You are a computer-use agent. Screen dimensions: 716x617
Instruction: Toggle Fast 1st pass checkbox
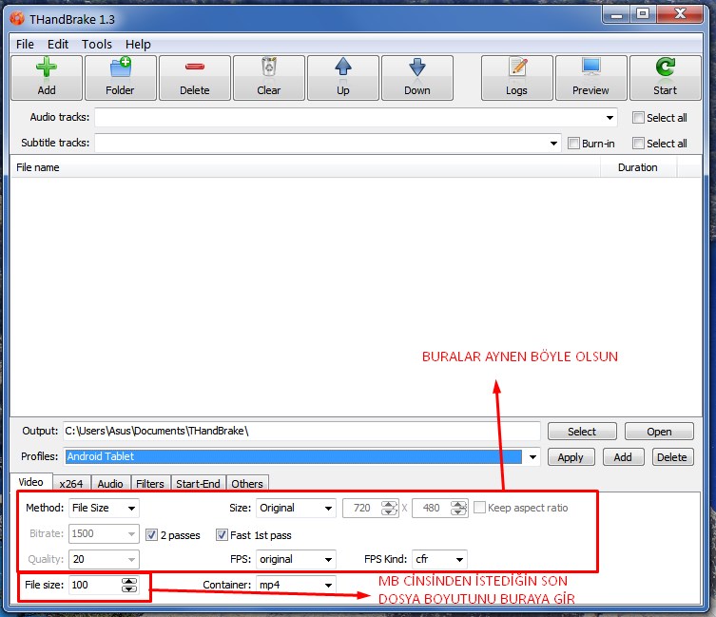point(222,535)
